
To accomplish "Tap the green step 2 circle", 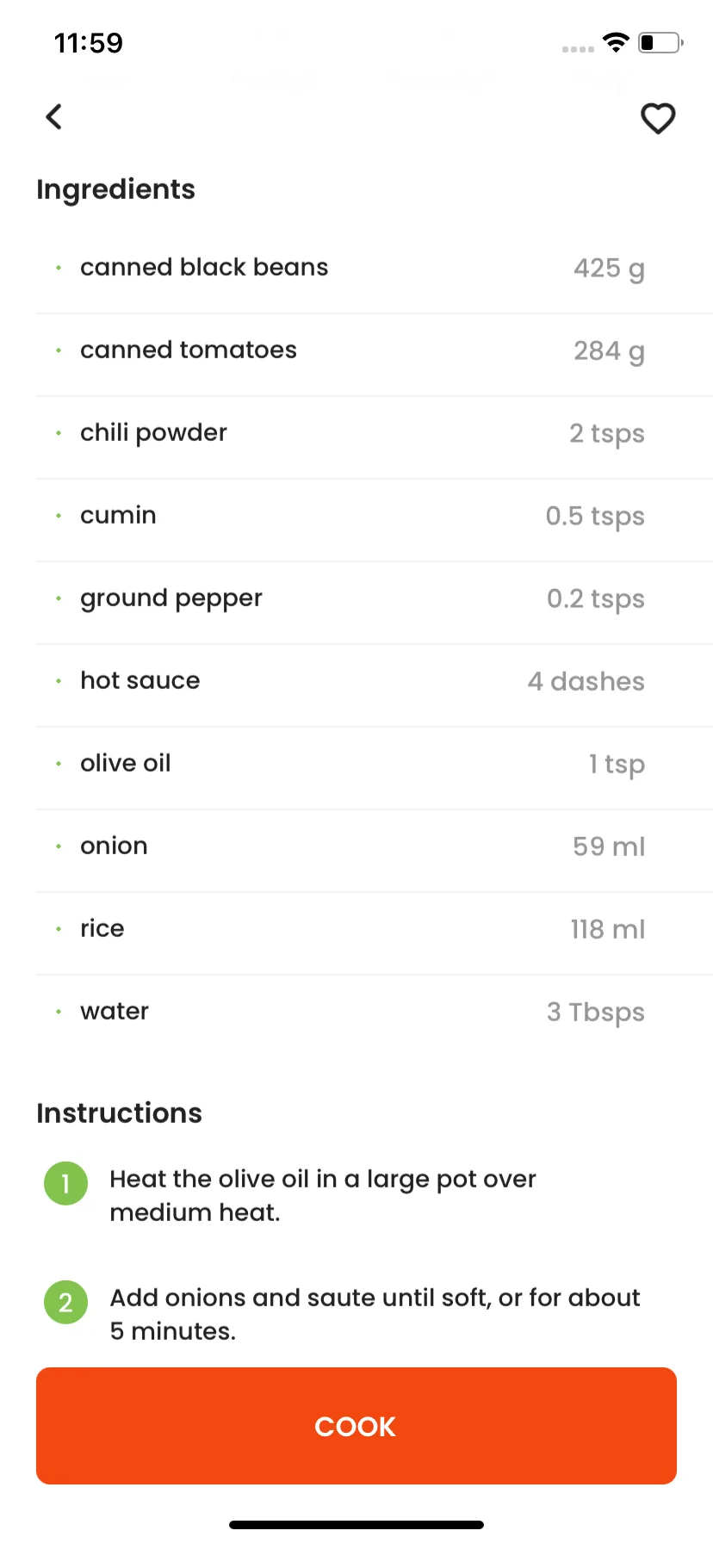I will point(65,1302).
